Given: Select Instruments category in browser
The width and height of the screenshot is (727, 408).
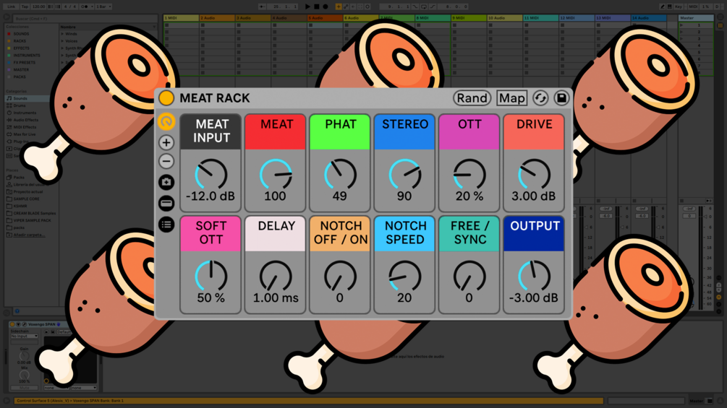Looking at the screenshot, I should 25,113.
